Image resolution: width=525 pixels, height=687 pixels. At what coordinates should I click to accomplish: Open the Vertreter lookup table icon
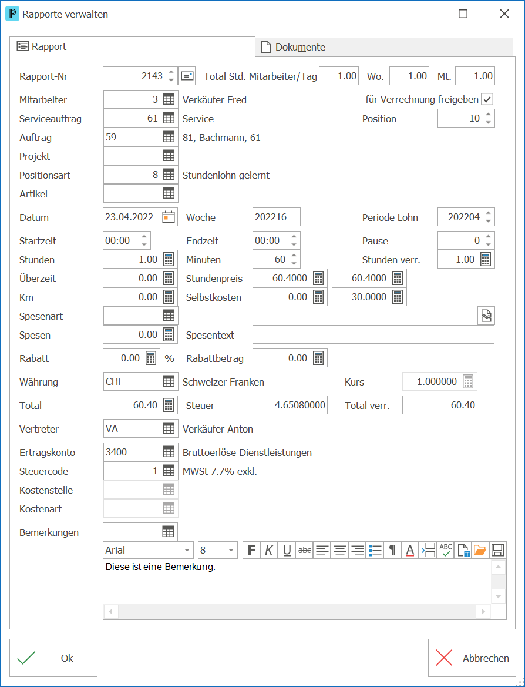tap(168, 429)
